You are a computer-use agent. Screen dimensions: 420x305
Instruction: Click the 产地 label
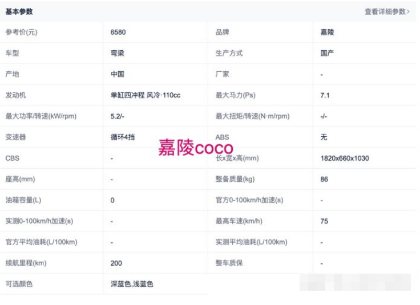(x=13, y=74)
